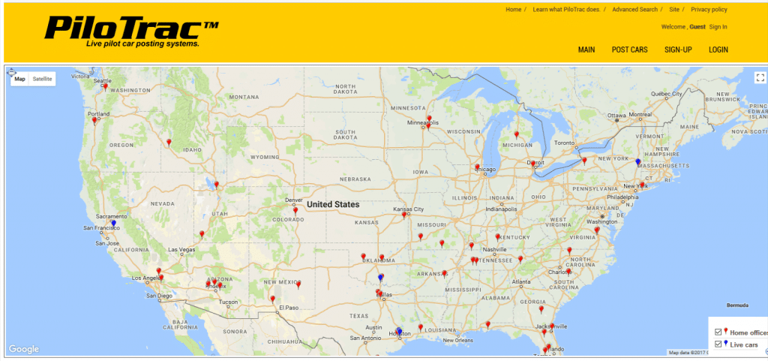This screenshot has height=361, width=768.
Task: Click the red pin at Charlotte
Action: tap(568, 272)
